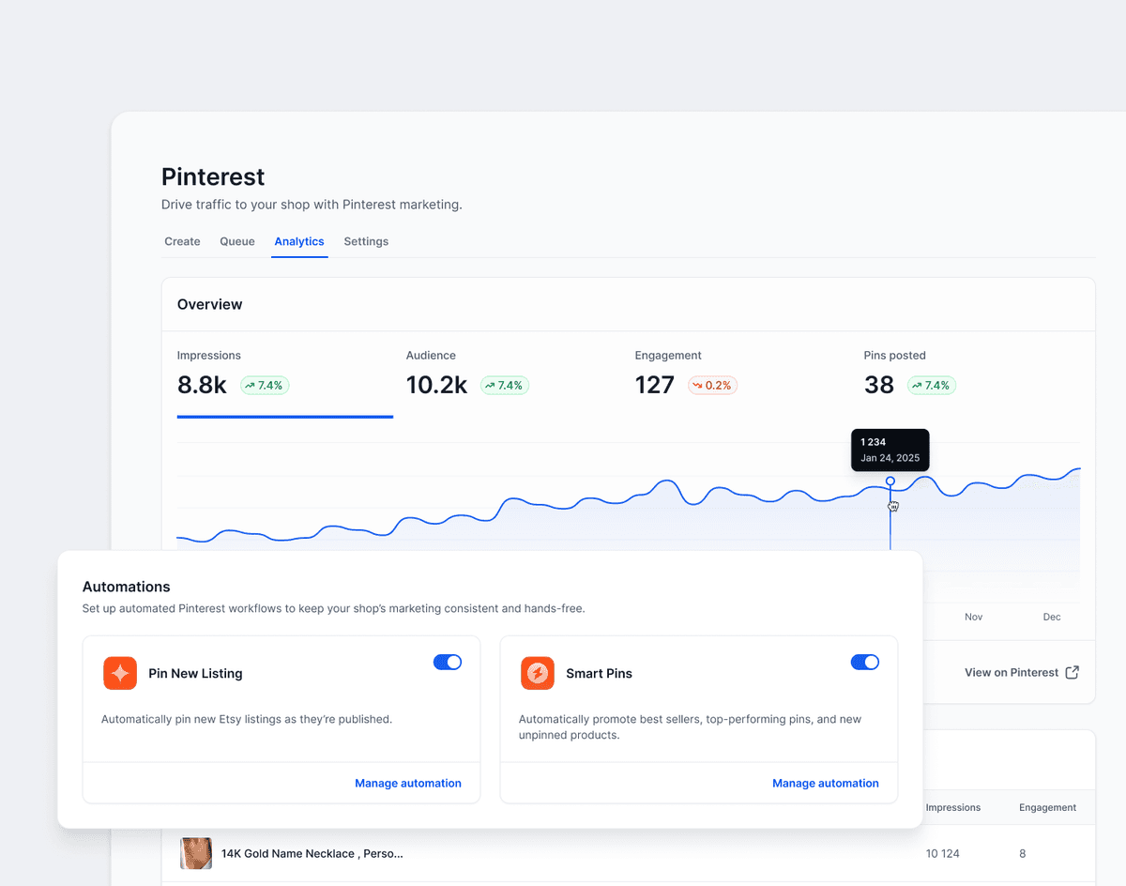Screen dimensions: 1126x886
Task: Click the Pin New Listing card title
Action: click(195, 673)
